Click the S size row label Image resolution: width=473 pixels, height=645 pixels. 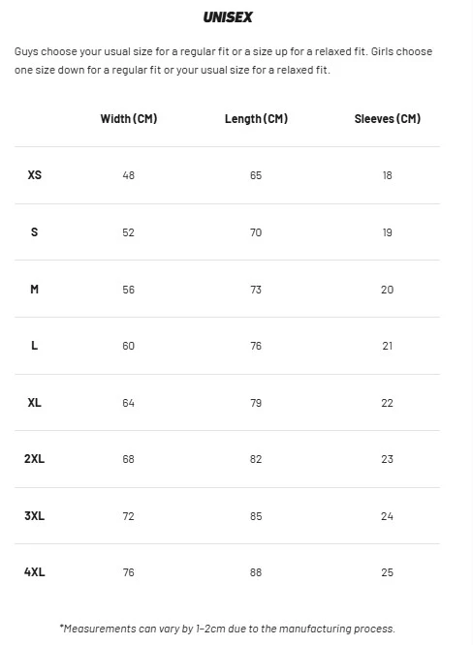tap(35, 232)
